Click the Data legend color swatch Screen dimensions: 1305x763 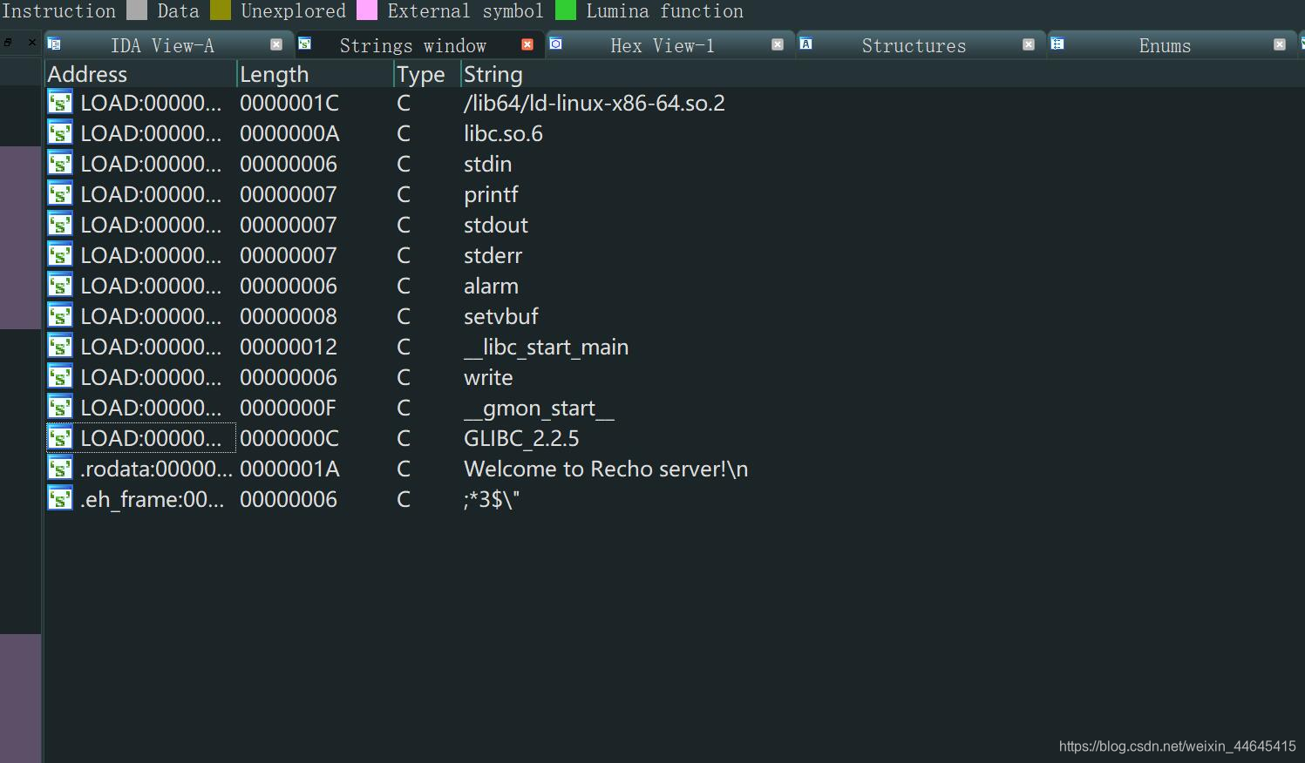[137, 10]
